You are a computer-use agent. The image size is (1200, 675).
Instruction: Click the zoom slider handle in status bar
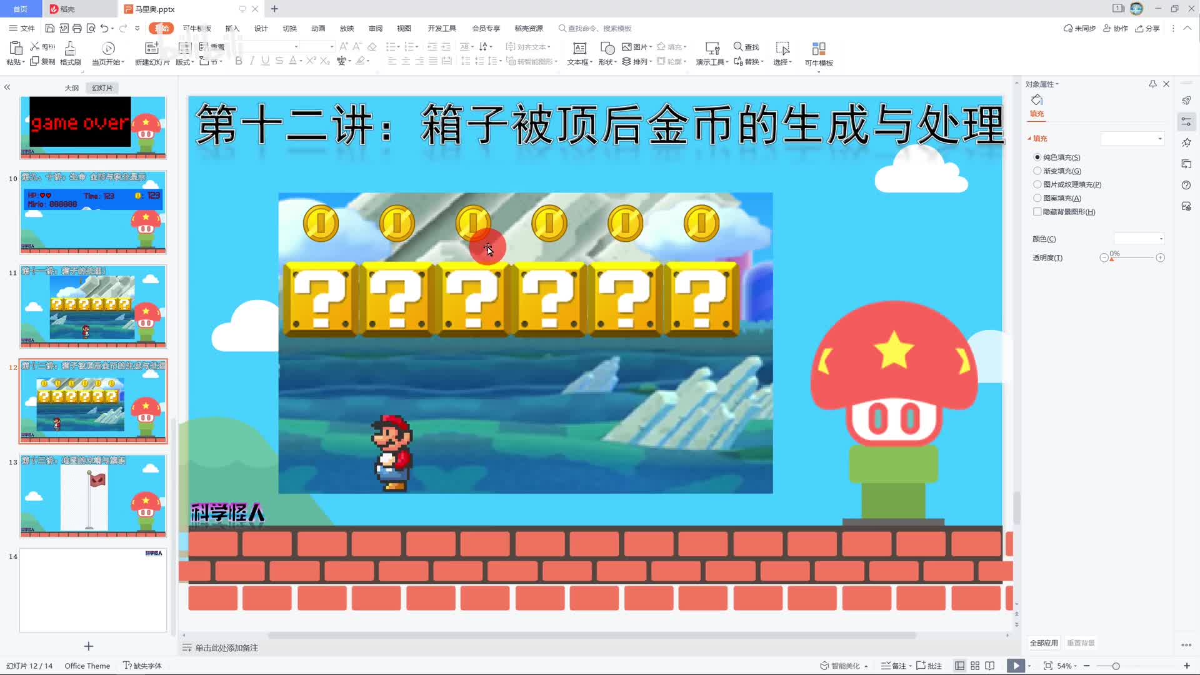pos(1116,666)
